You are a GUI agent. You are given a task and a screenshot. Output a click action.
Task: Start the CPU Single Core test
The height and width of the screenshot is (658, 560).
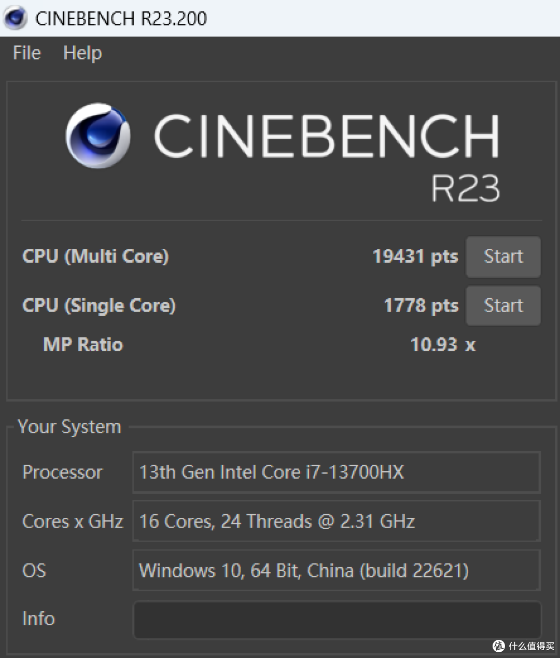(x=503, y=305)
